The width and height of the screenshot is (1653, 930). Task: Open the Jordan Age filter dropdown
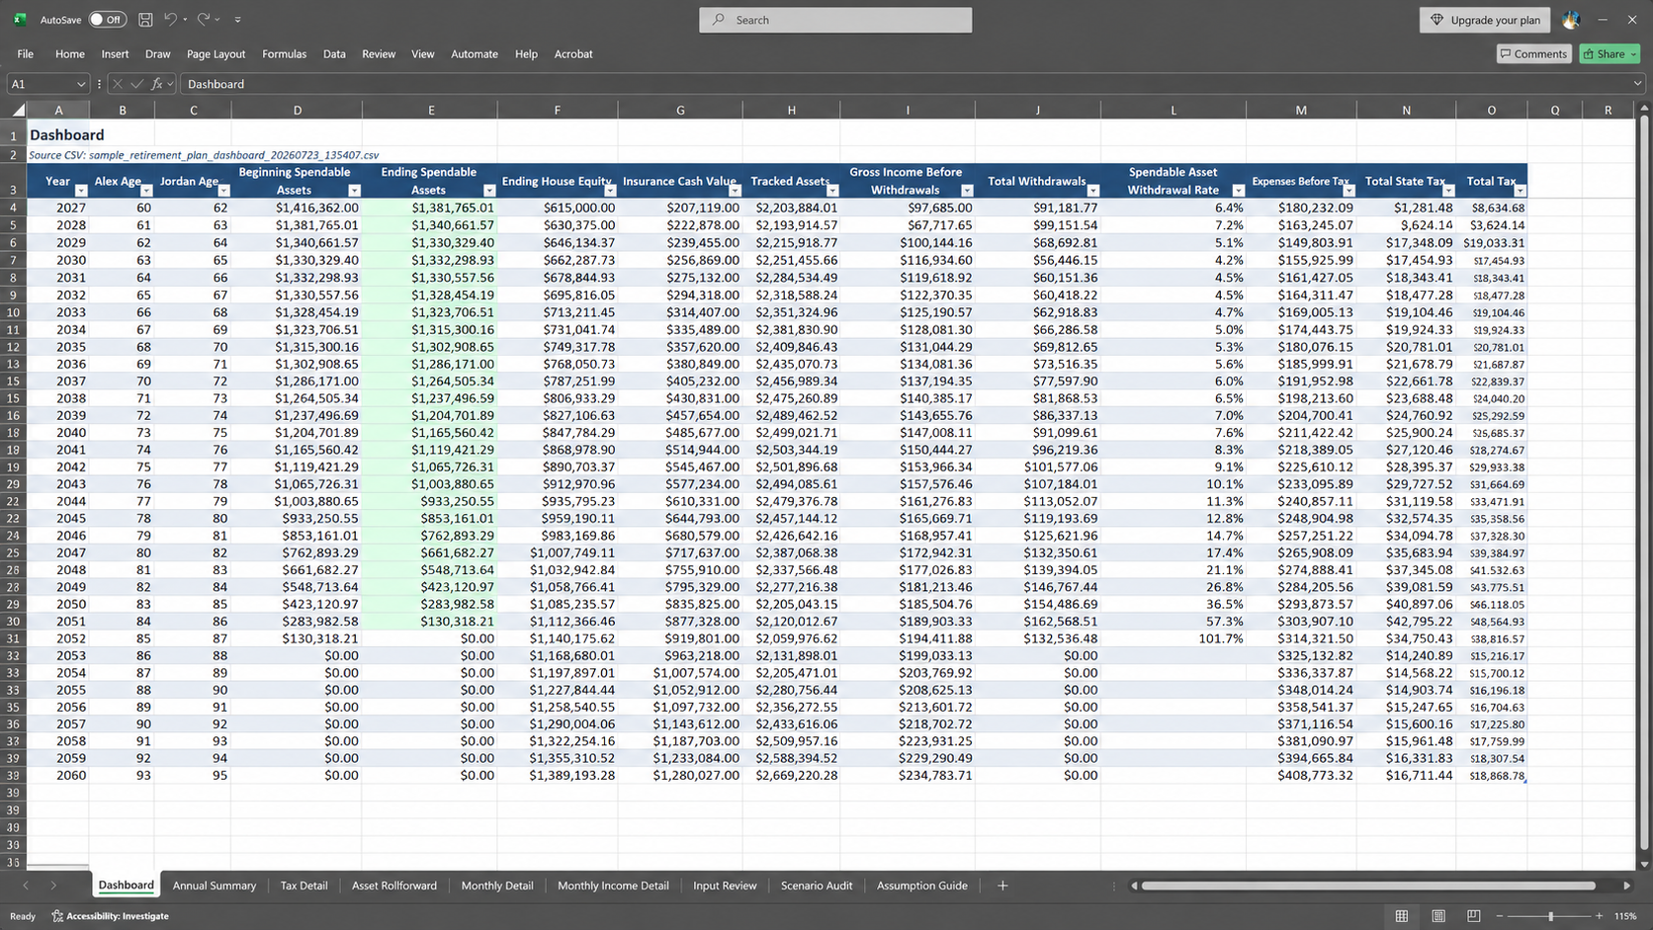(x=223, y=190)
